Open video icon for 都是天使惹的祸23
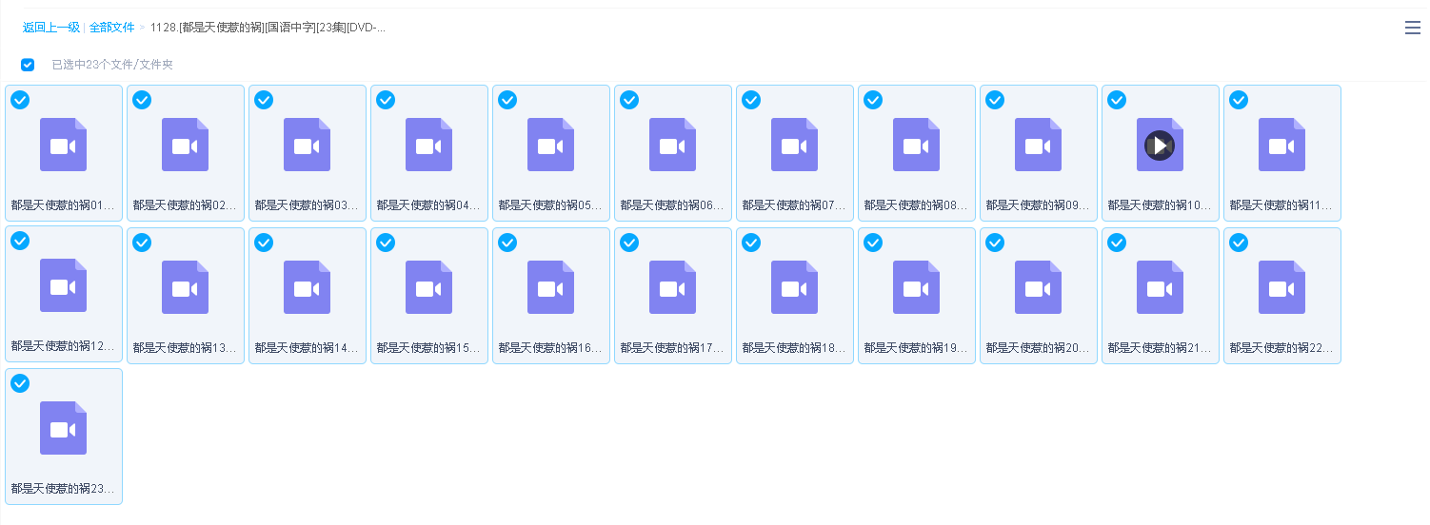Screen dimensions: 1430x525 pos(63,428)
